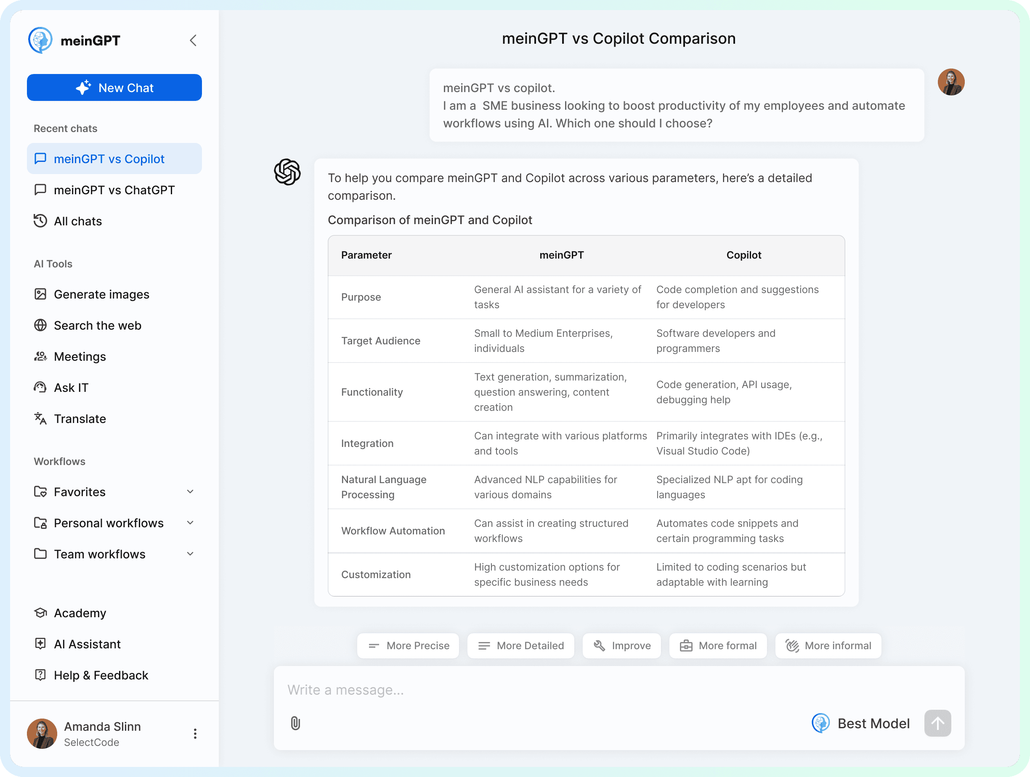Click the Comparison of meinGPT and Copilot heading
This screenshot has width=1030, height=777.
pos(430,220)
